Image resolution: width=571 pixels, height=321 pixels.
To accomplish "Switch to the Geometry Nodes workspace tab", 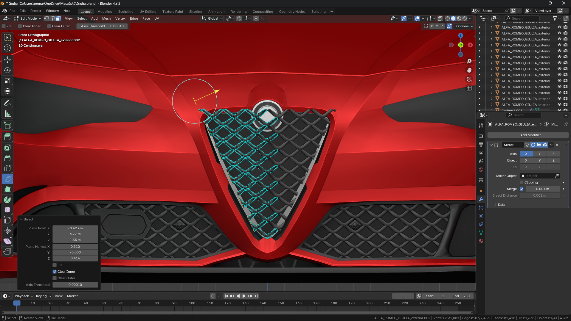I will pyautogui.click(x=292, y=12).
